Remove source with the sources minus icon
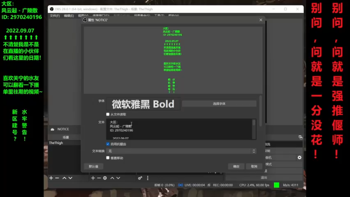Viewport: 350px width, 197px height. click(x=99, y=178)
